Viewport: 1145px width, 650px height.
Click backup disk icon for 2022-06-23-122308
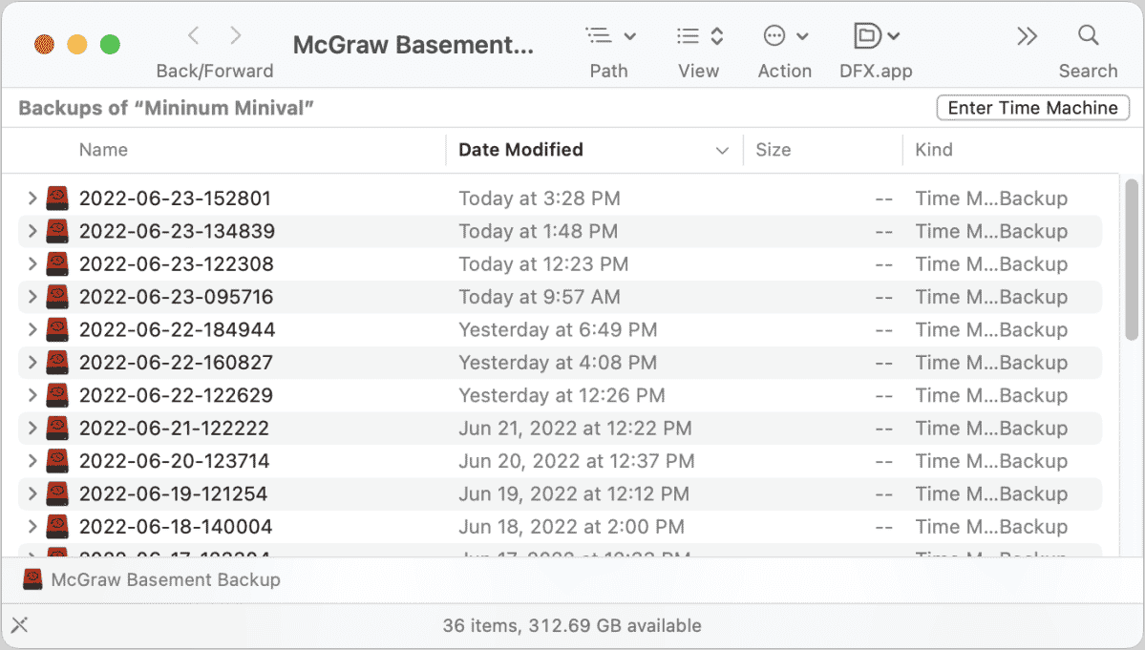57,263
